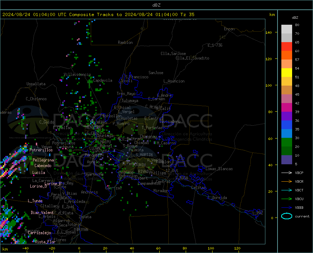Select the red 65 dBZ color swatch

click(x=287, y=47)
